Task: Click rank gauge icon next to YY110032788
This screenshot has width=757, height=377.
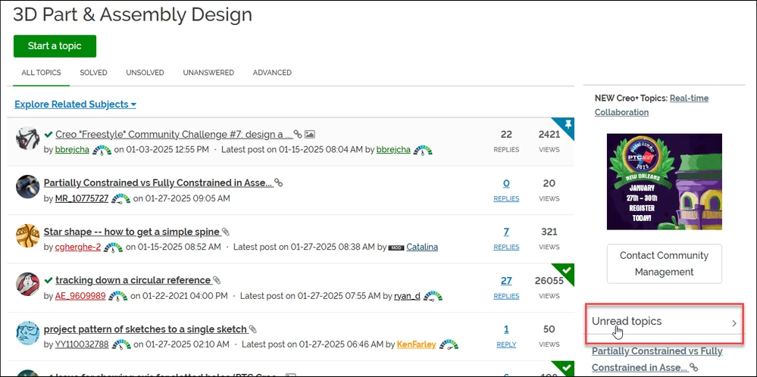Action: click(121, 344)
